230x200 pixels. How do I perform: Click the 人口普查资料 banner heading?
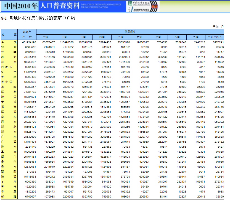click(x=60, y=6)
